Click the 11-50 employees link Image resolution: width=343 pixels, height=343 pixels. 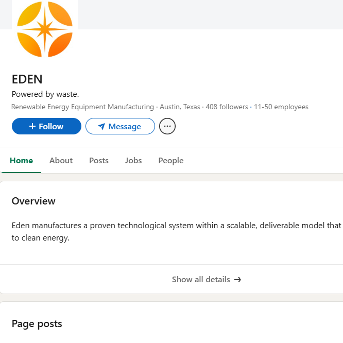(x=281, y=107)
